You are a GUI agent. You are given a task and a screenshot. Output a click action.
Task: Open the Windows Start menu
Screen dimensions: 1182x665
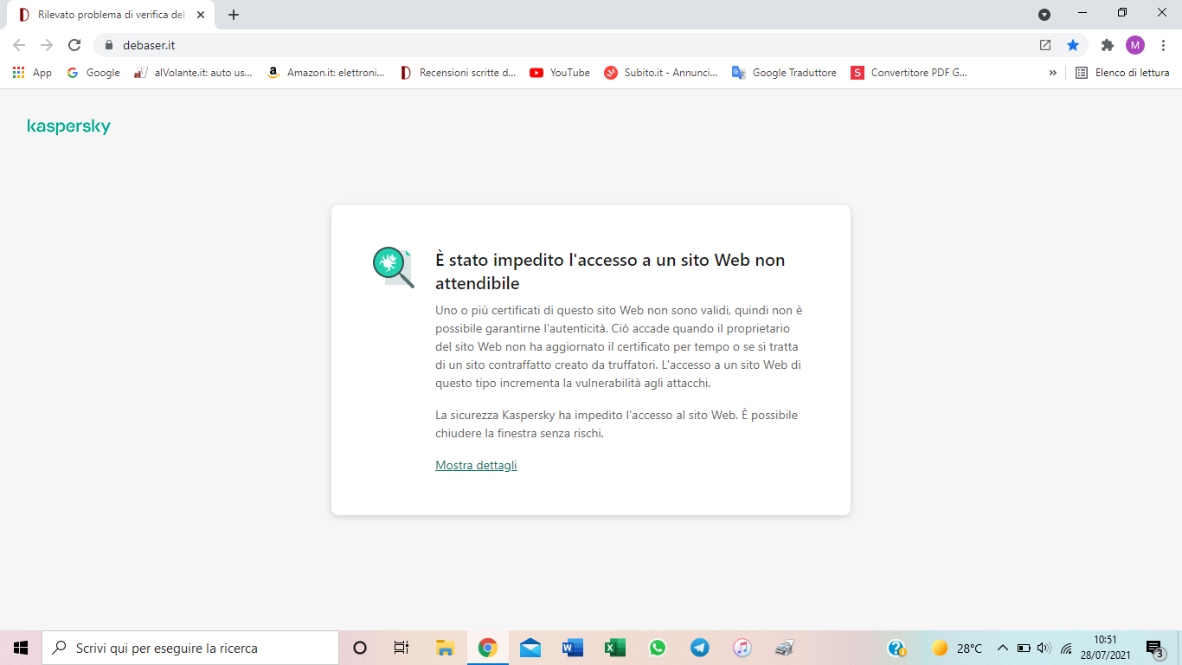tap(21, 648)
